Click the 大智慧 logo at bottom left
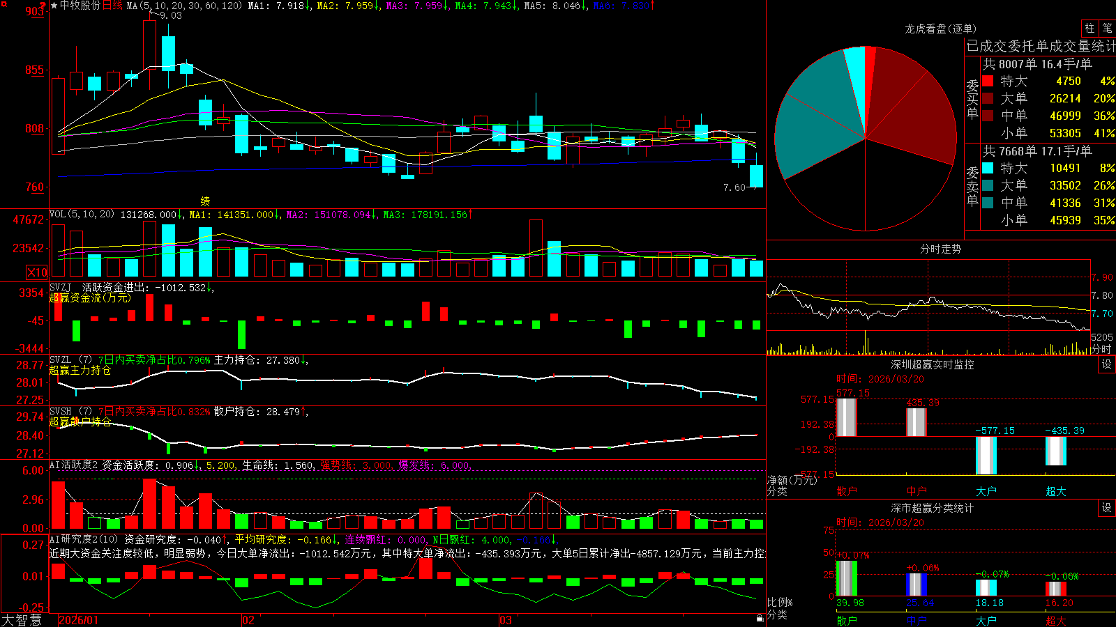 point(22,620)
